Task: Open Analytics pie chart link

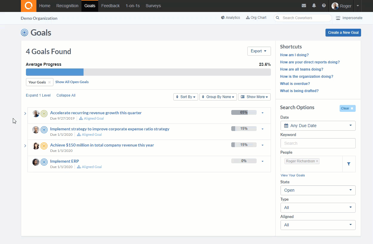Action: (230, 18)
